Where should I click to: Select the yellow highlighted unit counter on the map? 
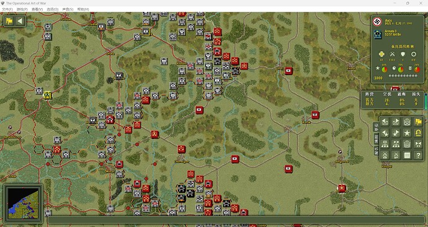point(48,96)
